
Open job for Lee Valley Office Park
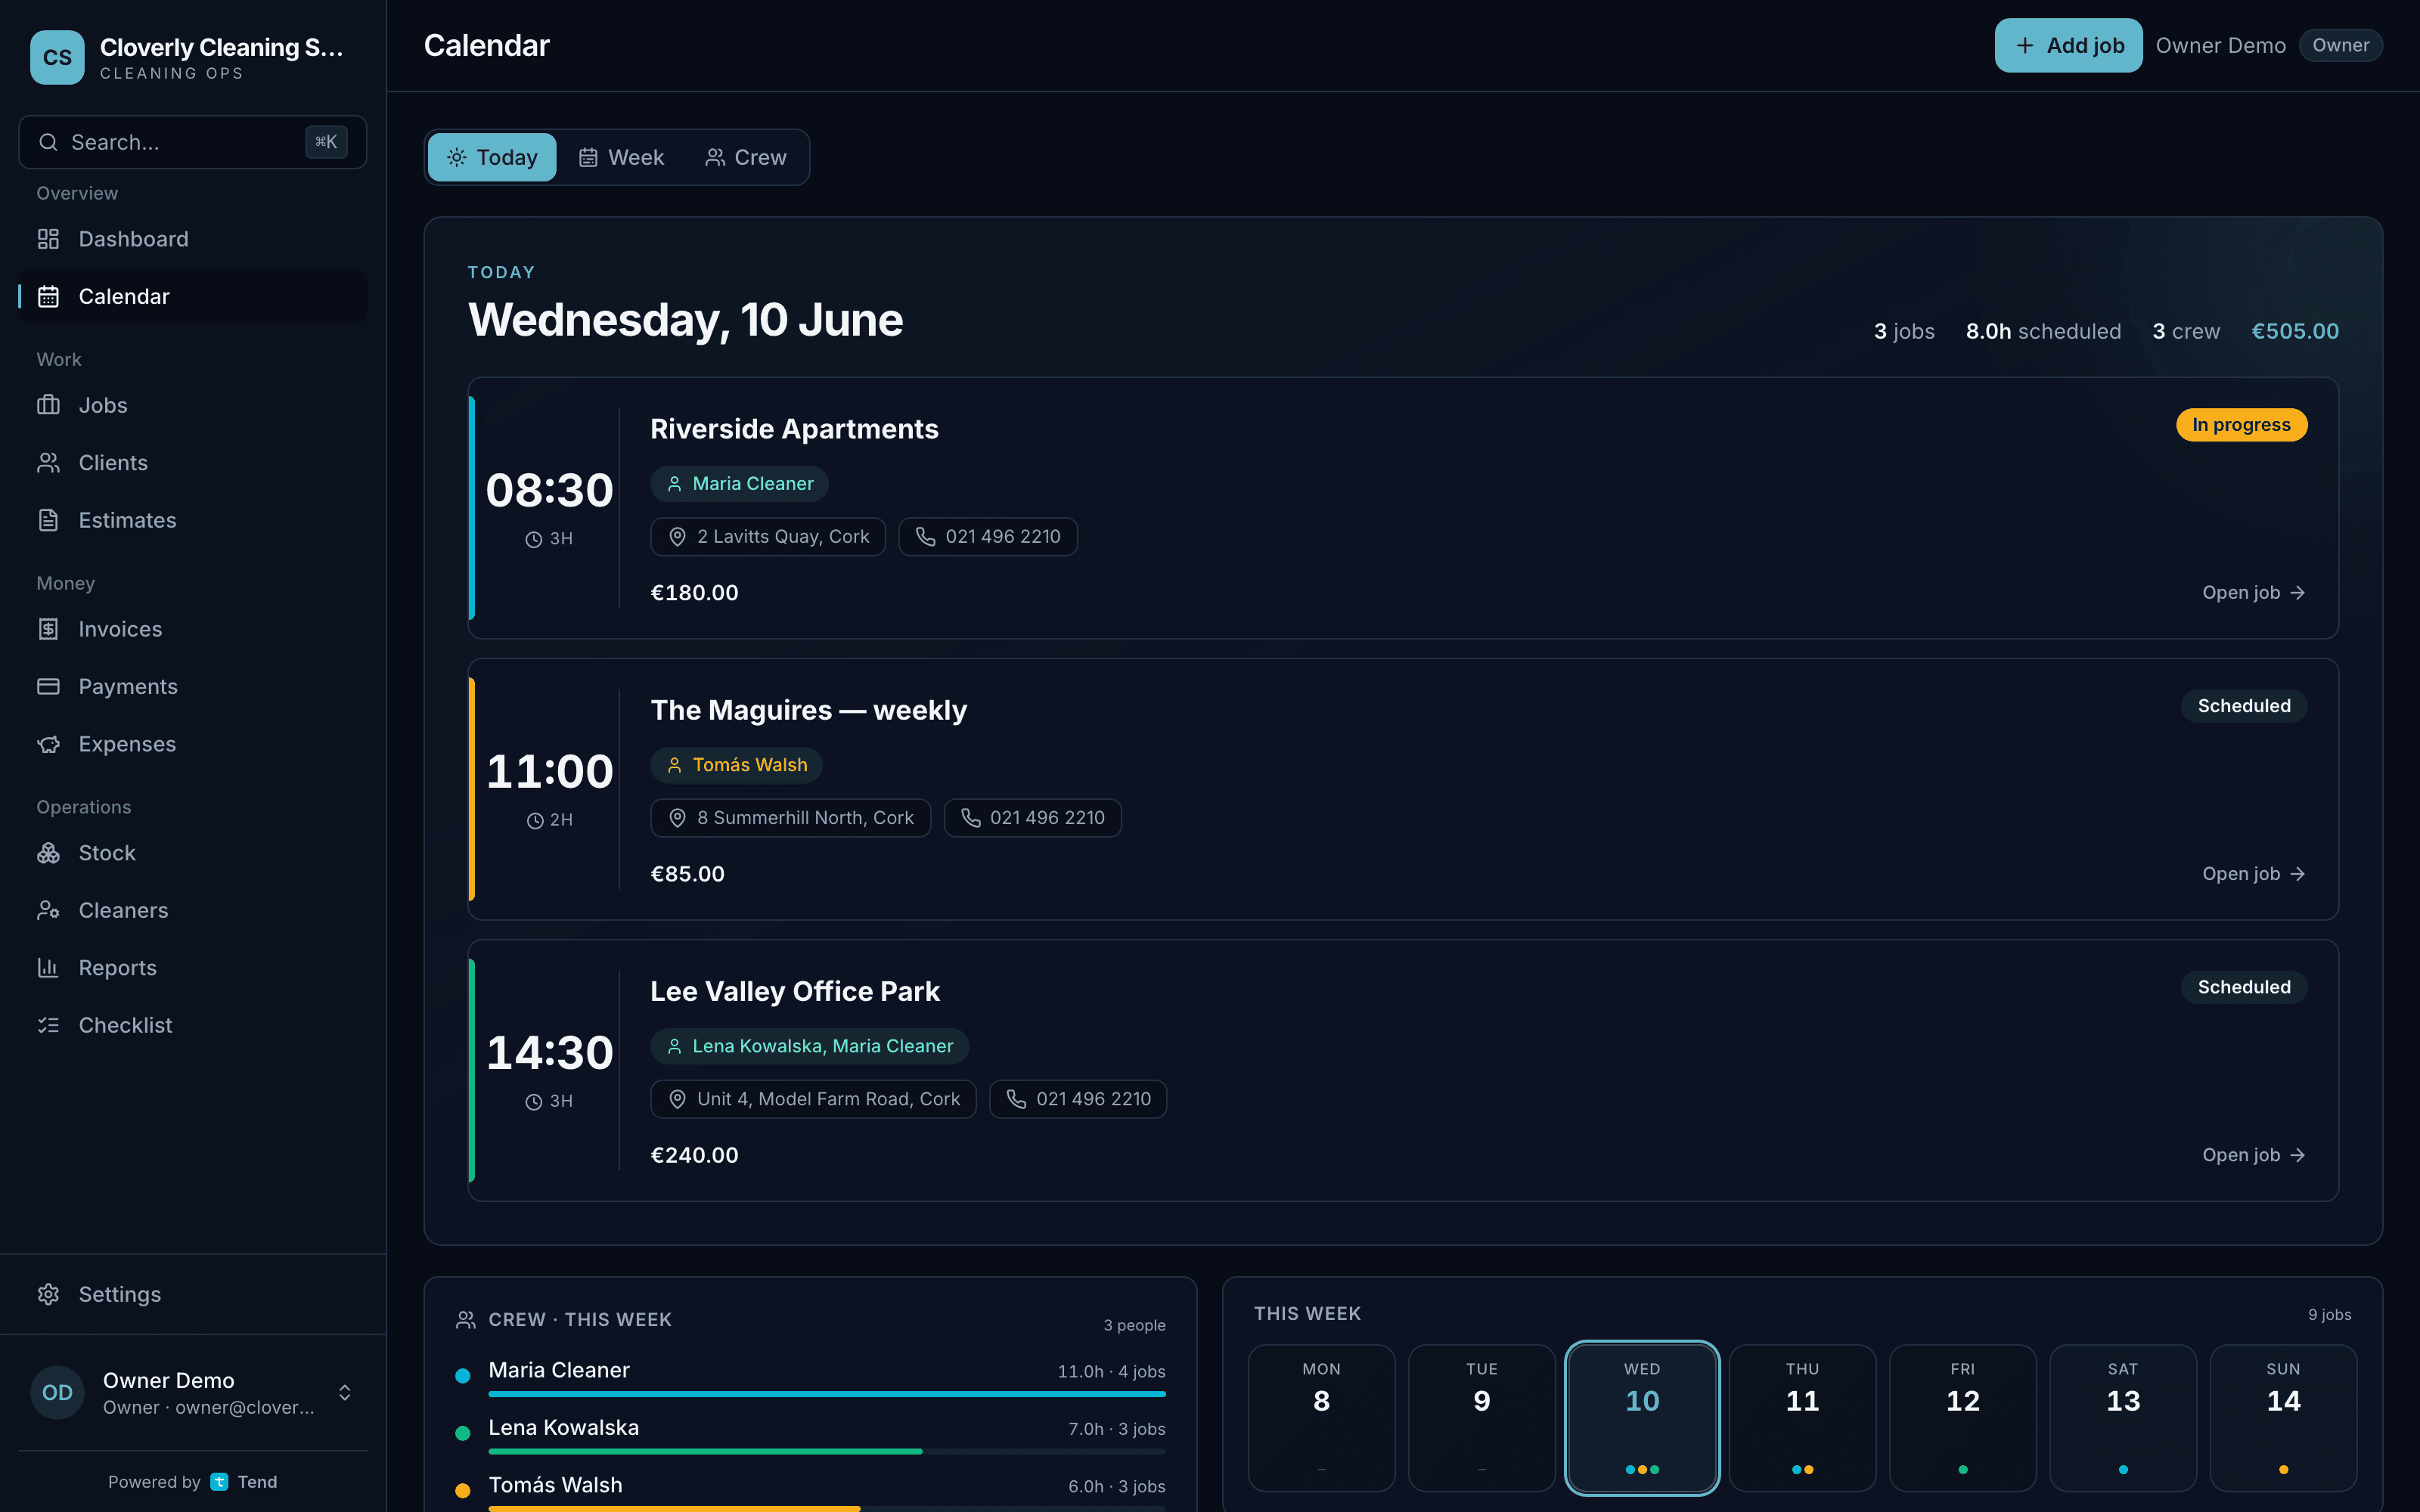pyautogui.click(x=2254, y=1155)
